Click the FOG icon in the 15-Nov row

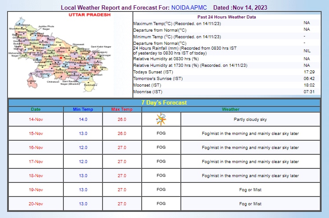[161, 133]
